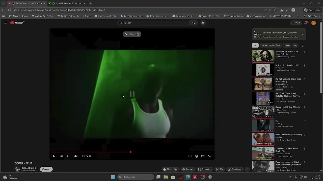
Task: Toggle subtitles on the player
Action: tap(190, 156)
